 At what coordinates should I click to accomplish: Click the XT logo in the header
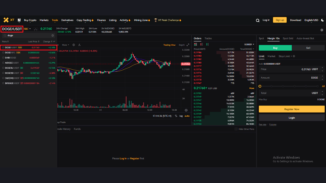[x=9, y=20]
